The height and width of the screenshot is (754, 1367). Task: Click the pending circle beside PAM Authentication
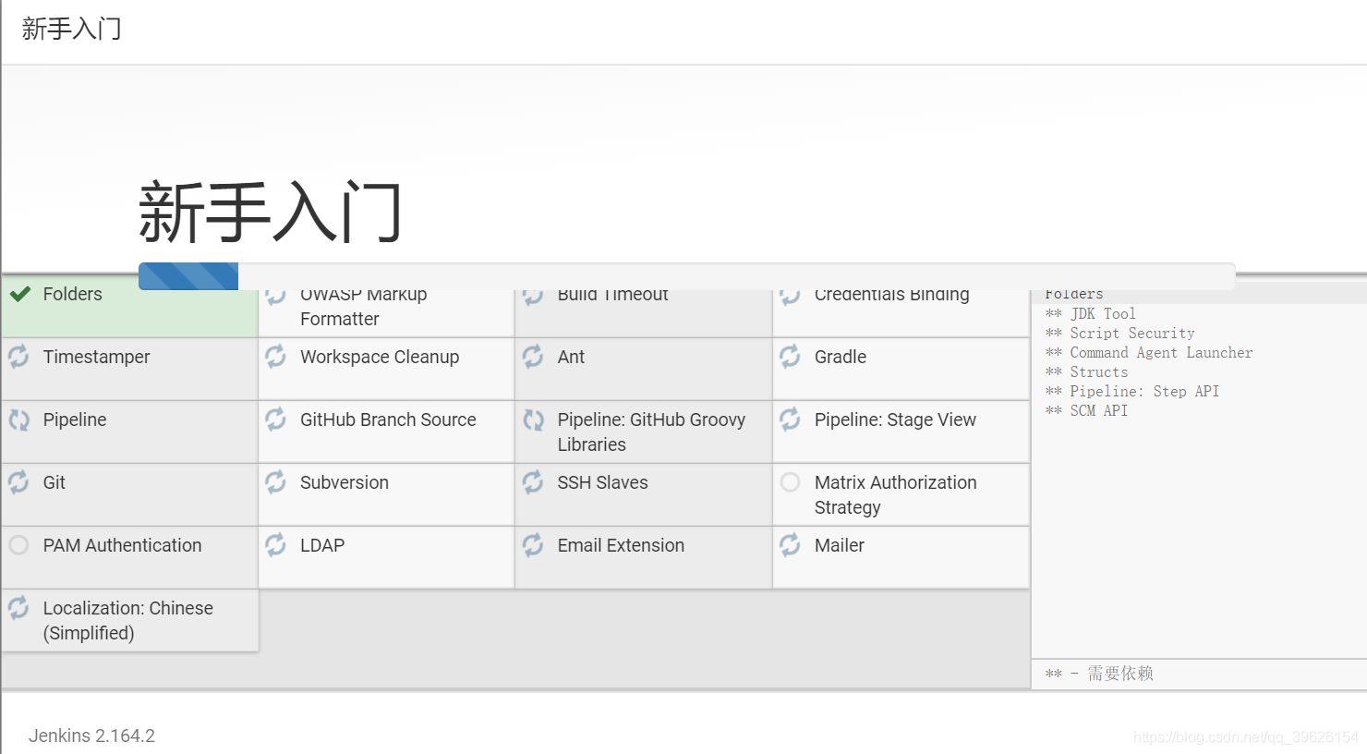(18, 545)
